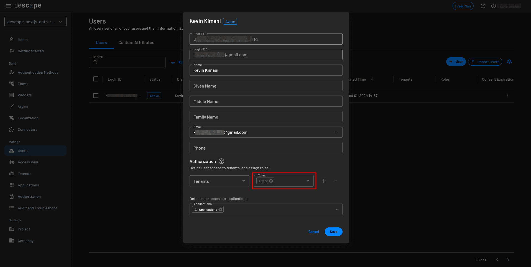The image size is (531, 267).
Task: Remove the editor role chip
Action: tap(271, 181)
